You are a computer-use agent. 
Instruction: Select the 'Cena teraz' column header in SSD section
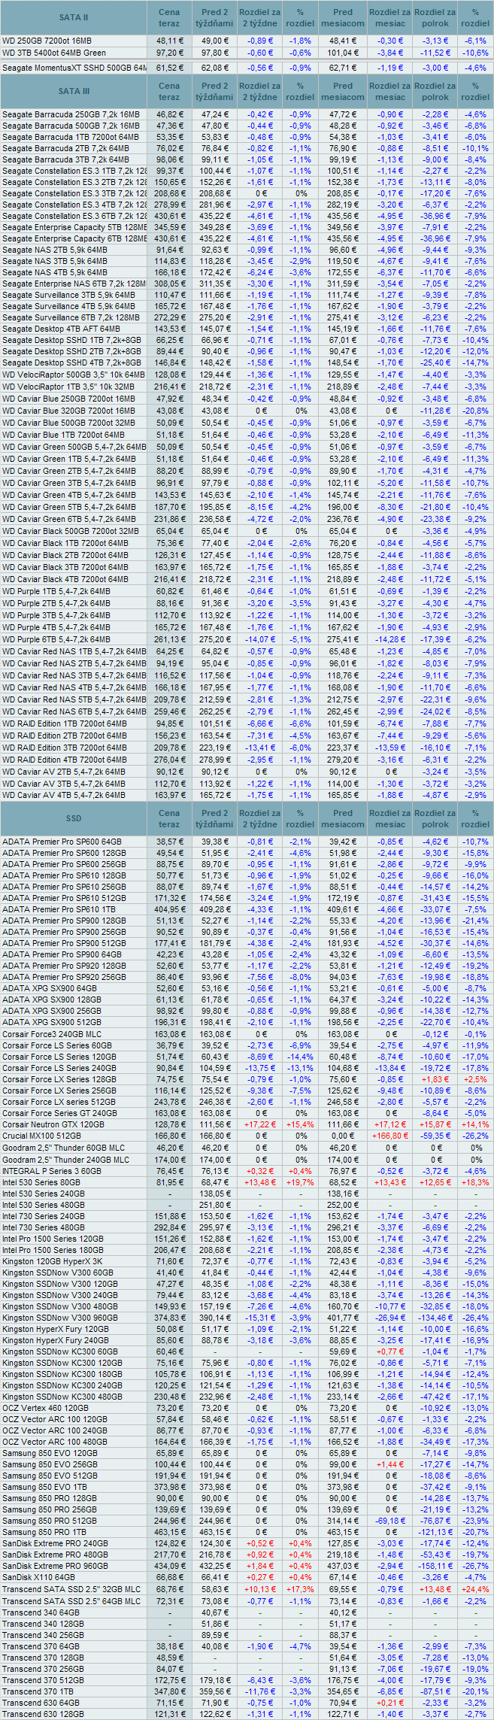[x=169, y=818]
